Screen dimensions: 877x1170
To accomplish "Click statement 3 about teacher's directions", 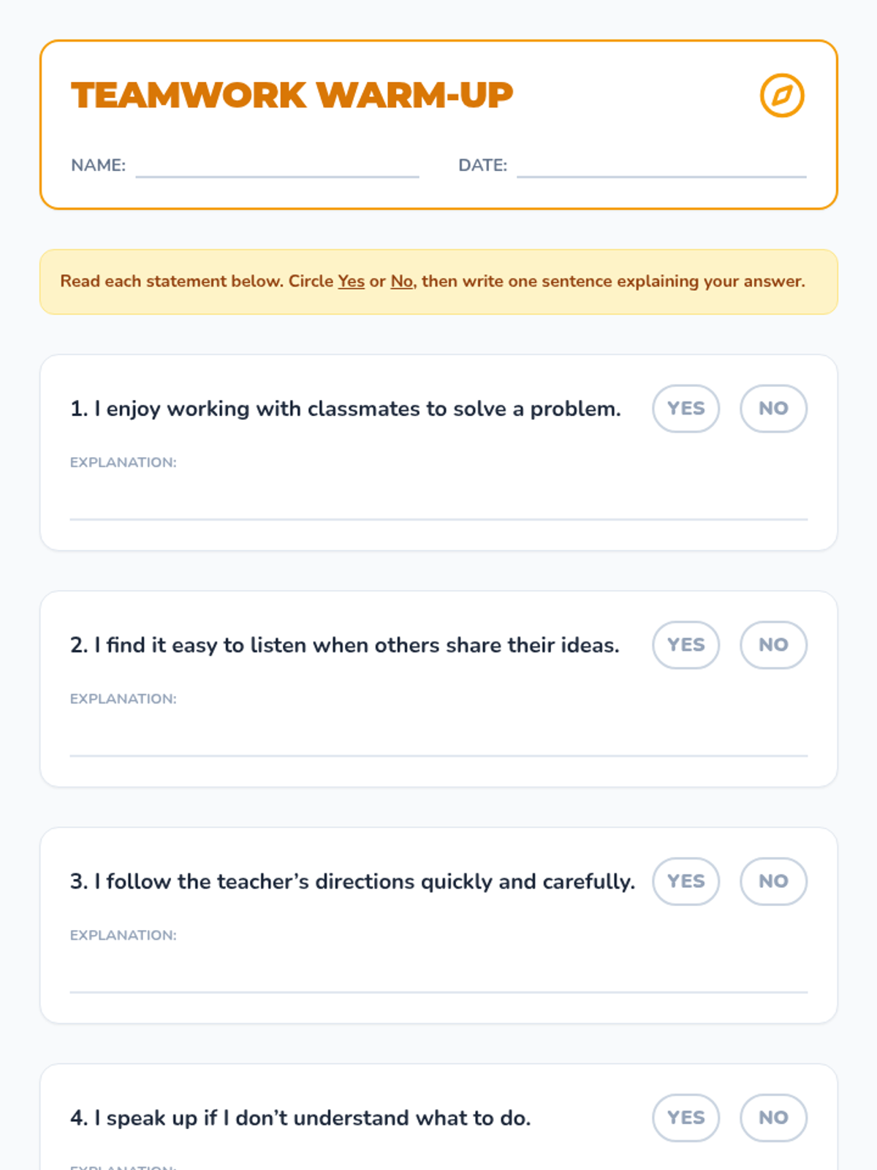I will click(x=352, y=881).
